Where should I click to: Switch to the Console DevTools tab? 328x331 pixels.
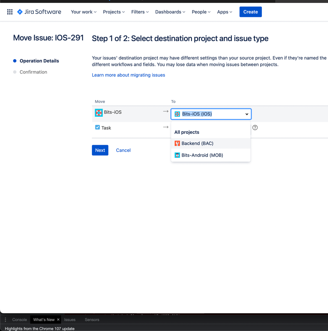pyautogui.click(x=20, y=320)
